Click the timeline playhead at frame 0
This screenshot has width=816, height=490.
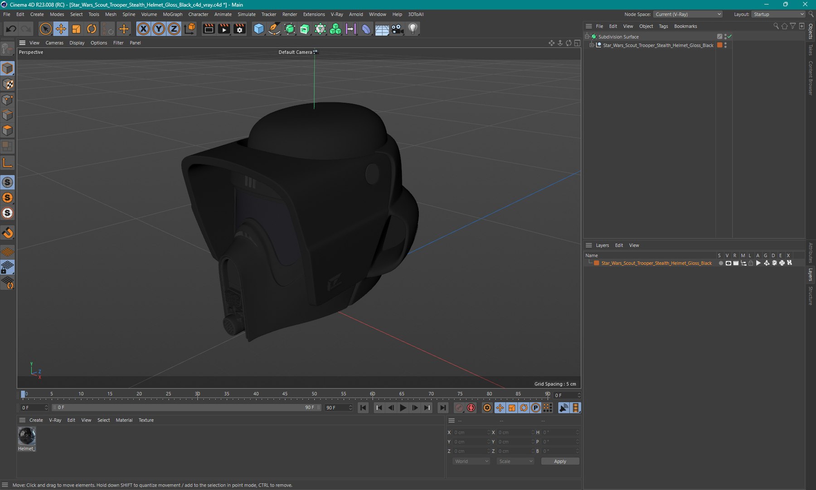[x=23, y=394]
